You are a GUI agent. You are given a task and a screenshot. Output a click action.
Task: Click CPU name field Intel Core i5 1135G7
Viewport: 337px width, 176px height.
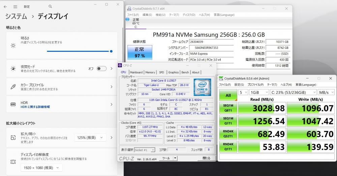pyautogui.click(x=163, y=80)
